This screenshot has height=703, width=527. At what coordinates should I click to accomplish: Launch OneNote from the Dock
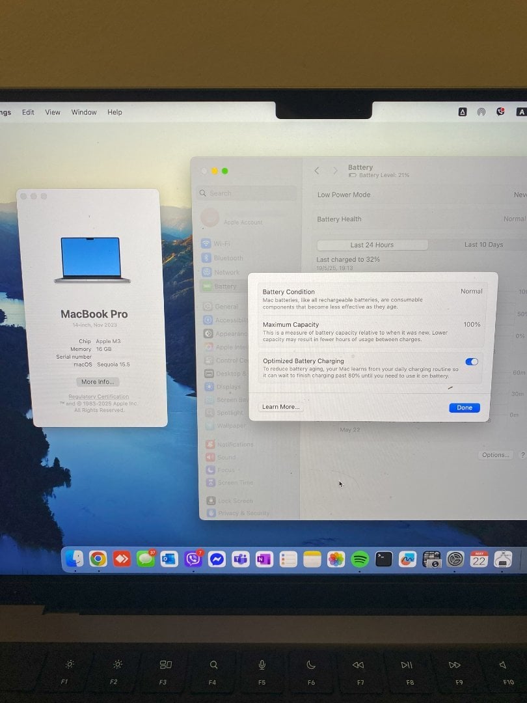pyautogui.click(x=264, y=559)
